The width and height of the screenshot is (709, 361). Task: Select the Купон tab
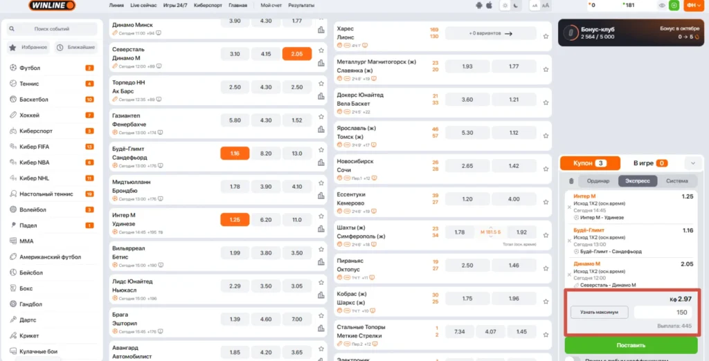point(590,164)
